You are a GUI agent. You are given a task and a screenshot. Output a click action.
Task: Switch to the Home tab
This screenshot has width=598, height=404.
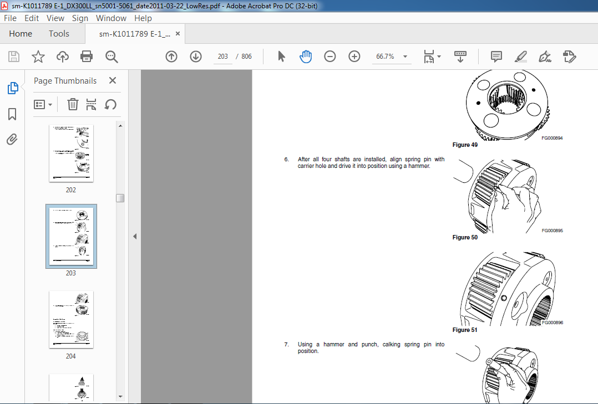[x=21, y=34]
